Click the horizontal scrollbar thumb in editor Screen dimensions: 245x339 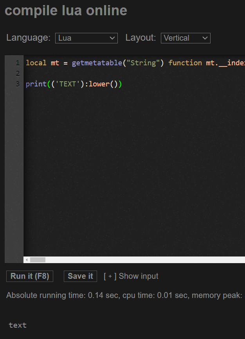(38, 260)
